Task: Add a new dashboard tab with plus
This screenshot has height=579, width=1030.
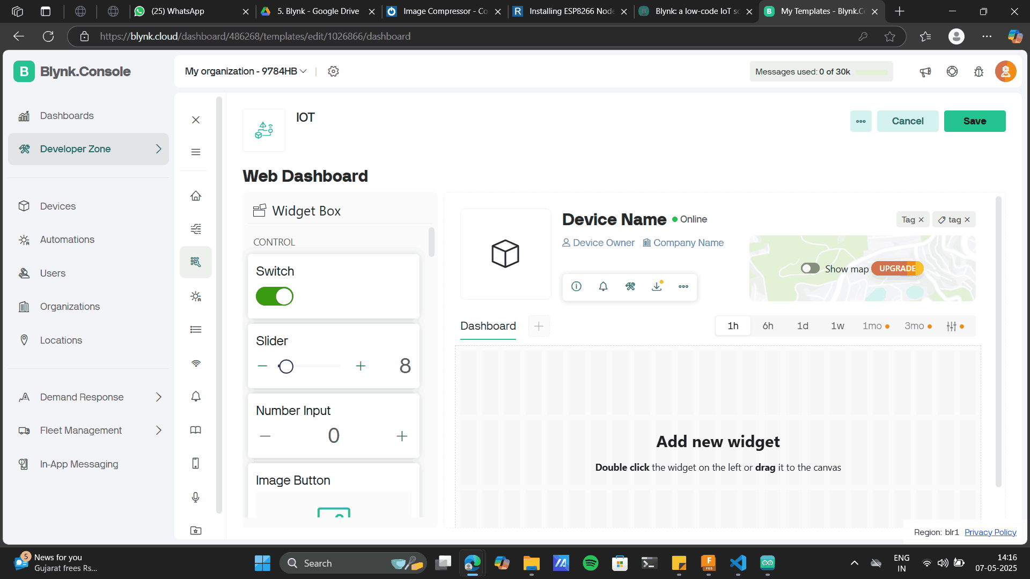Action: click(x=539, y=326)
